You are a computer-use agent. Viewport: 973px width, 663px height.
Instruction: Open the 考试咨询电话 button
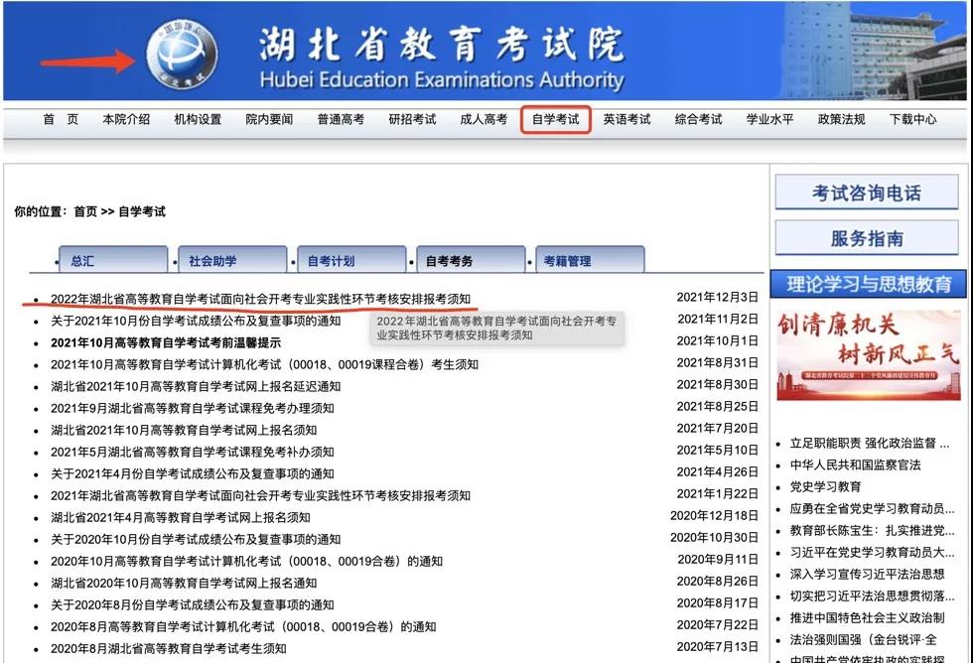pyautogui.click(x=867, y=193)
